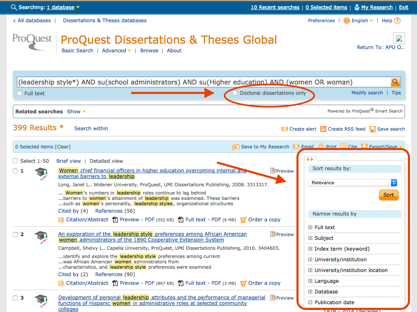Enable the Full text checkbox

19,93
